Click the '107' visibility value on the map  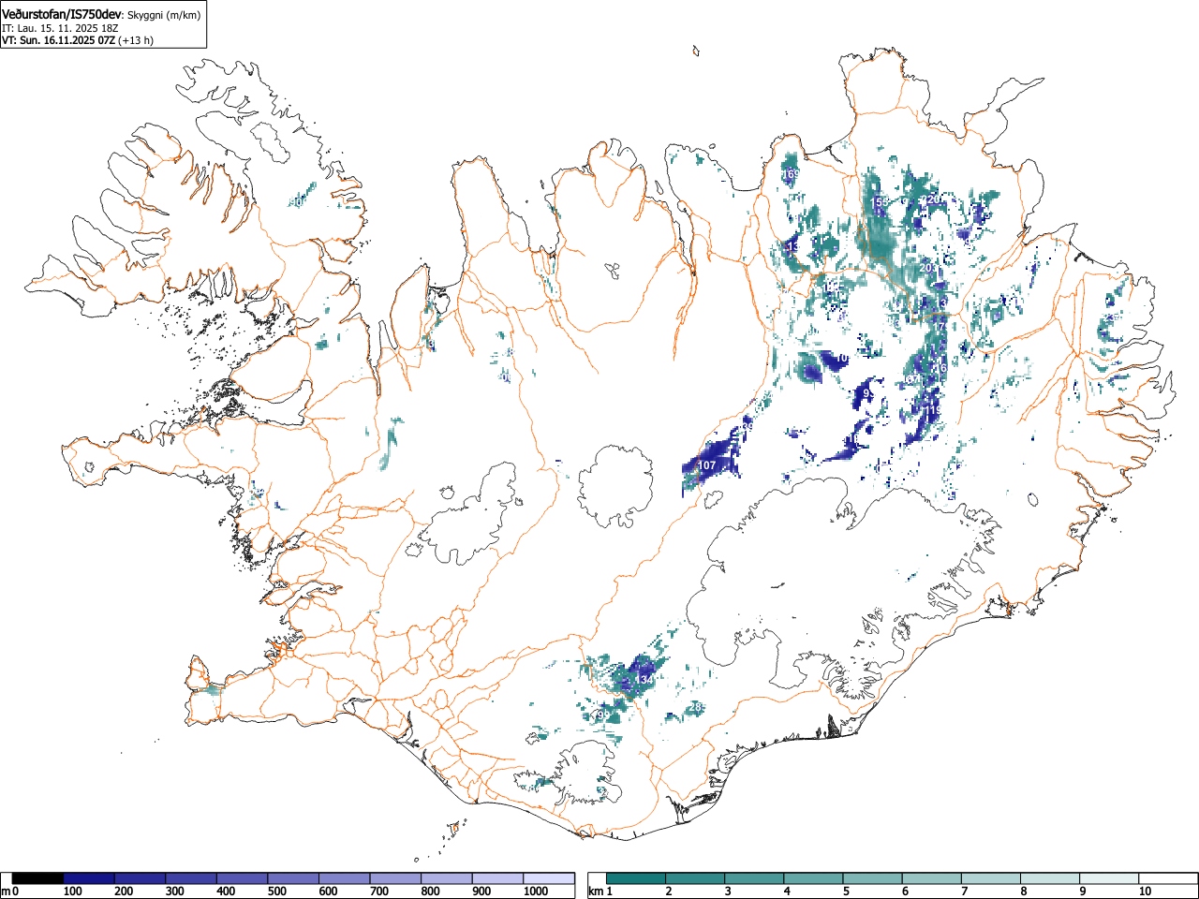pos(707,465)
